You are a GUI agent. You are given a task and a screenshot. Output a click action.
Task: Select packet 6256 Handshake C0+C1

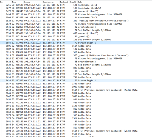[x=76, y=5]
